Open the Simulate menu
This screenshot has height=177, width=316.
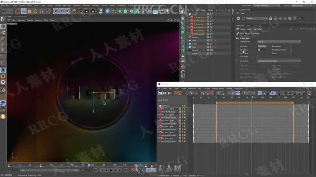click(95, 6)
